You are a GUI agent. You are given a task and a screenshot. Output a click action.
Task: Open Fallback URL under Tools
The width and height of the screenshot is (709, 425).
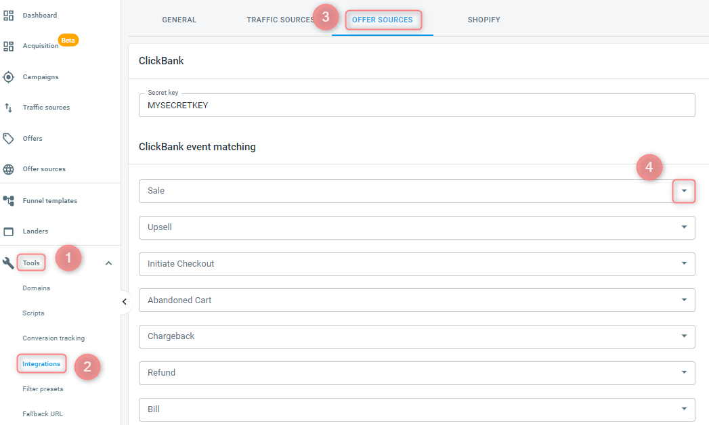tap(43, 413)
